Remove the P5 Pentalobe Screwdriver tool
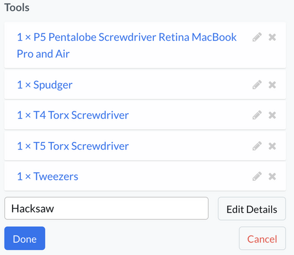 272,37
